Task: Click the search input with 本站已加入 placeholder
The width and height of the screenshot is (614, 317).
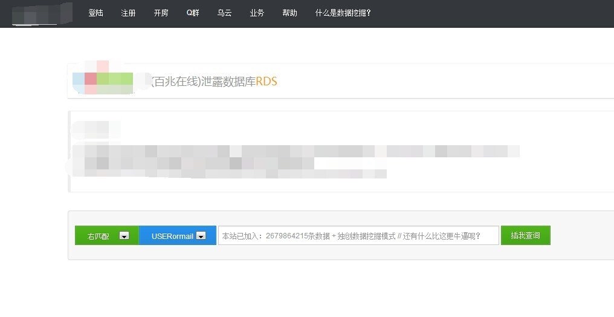Action: point(358,236)
